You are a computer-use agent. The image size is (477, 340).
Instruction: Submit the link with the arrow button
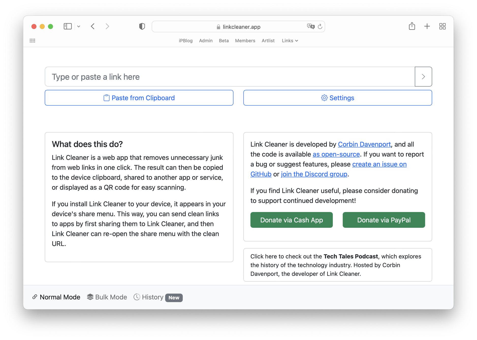pos(423,77)
